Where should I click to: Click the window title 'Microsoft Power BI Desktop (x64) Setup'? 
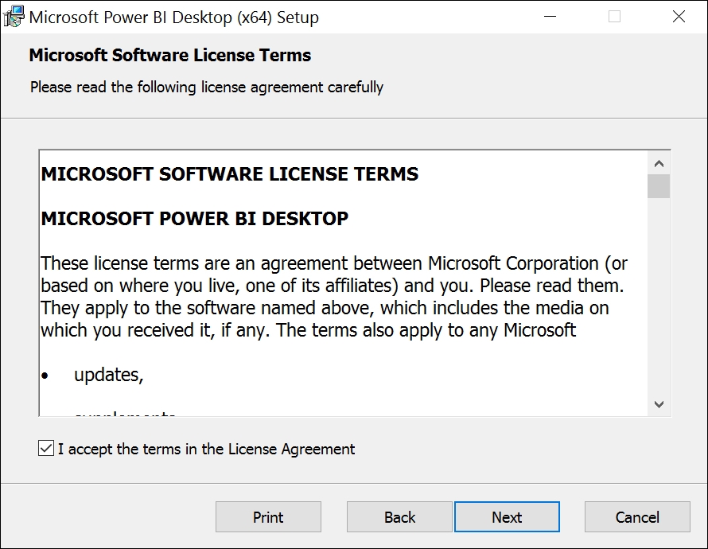(x=174, y=18)
